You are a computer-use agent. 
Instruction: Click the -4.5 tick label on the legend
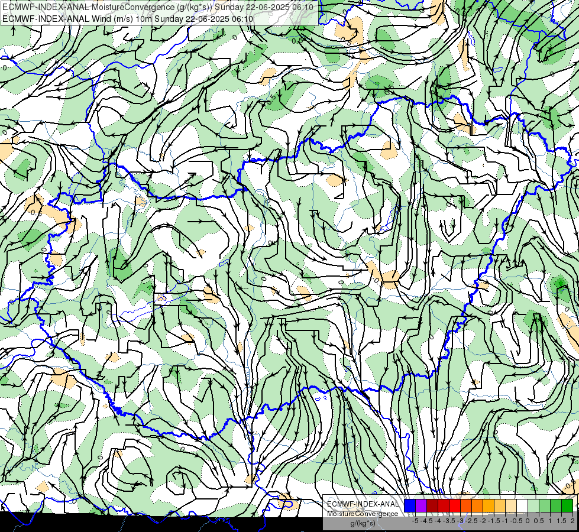[426, 521]
